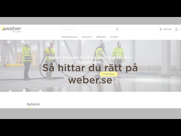Click the yellow Produktväljare button
181x136 pixels.
coord(109,74)
